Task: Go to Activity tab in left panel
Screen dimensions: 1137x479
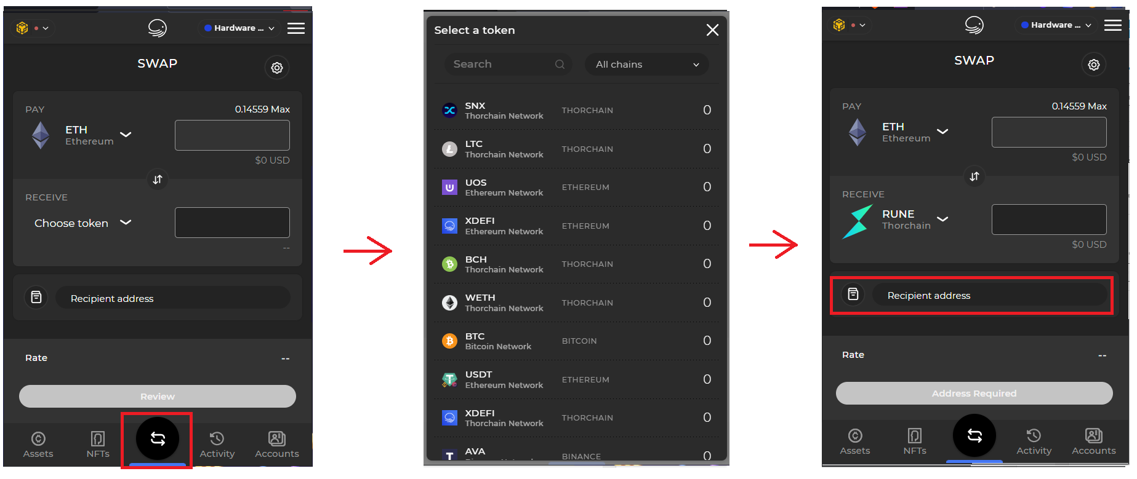Action: click(217, 445)
